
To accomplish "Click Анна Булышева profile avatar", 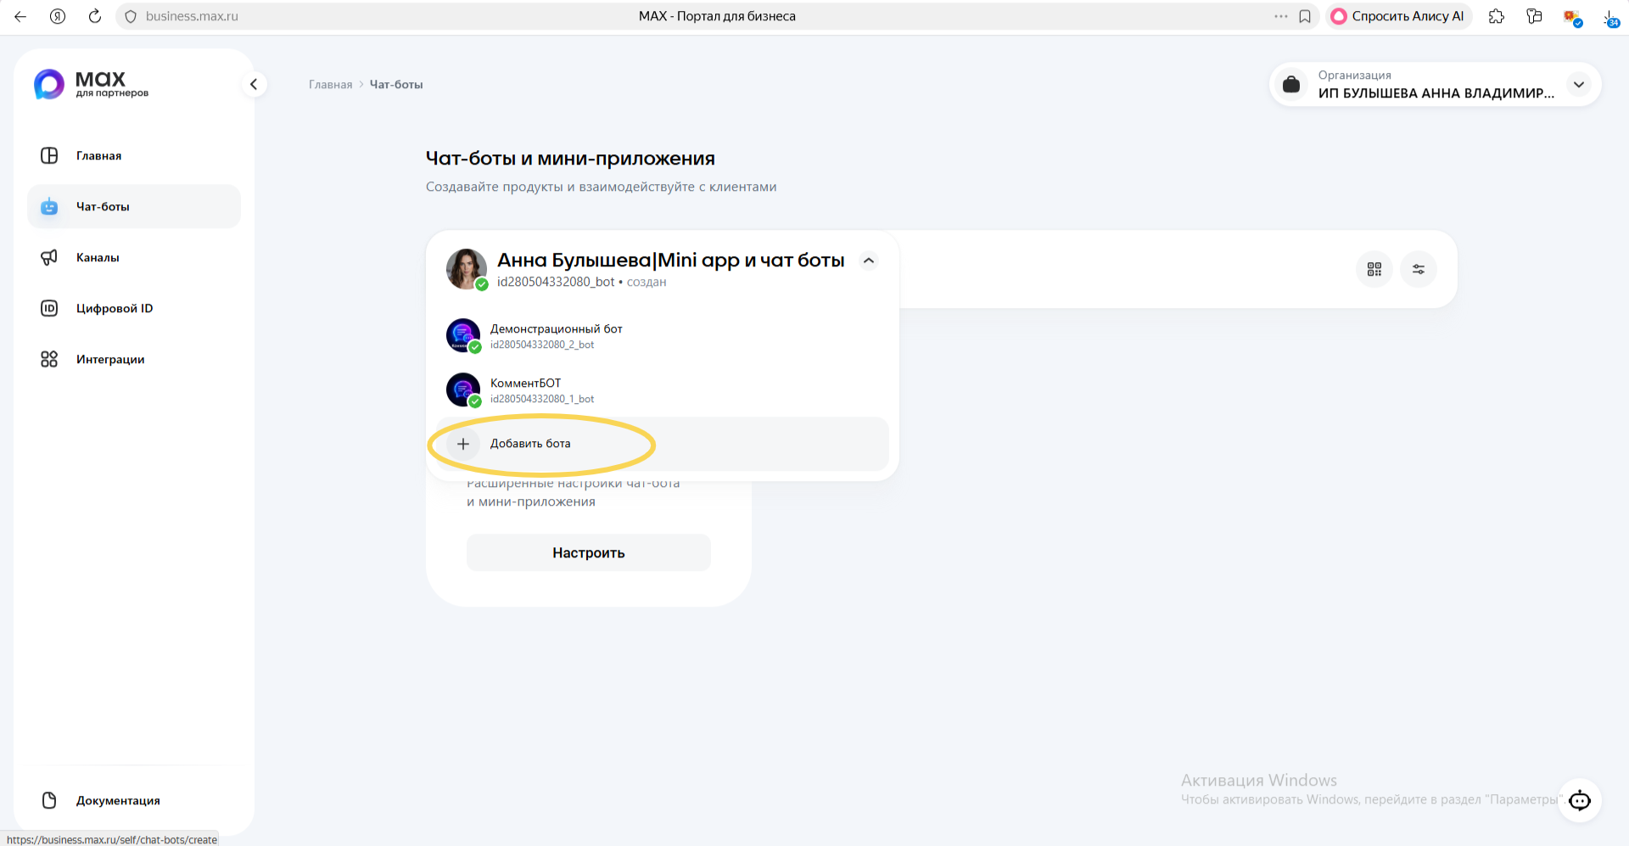I will [467, 269].
